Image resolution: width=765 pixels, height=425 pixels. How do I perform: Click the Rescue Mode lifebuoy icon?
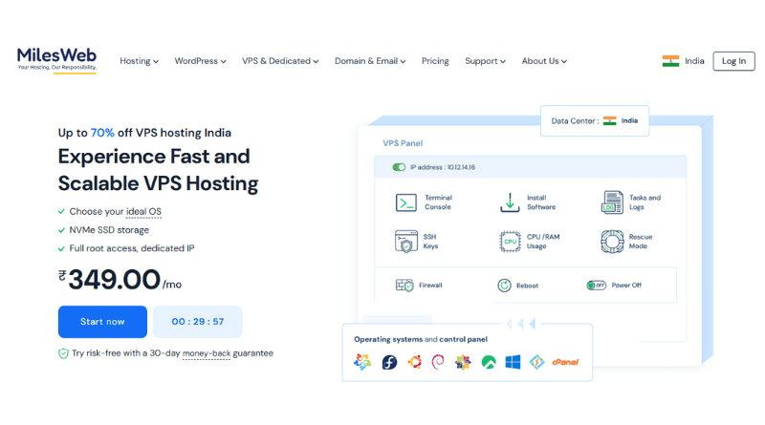(612, 242)
